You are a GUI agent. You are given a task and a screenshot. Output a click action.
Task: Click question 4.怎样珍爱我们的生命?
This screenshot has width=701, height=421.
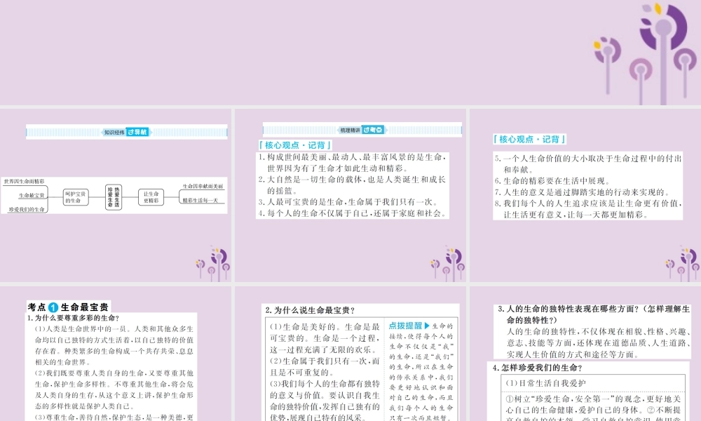click(538, 368)
